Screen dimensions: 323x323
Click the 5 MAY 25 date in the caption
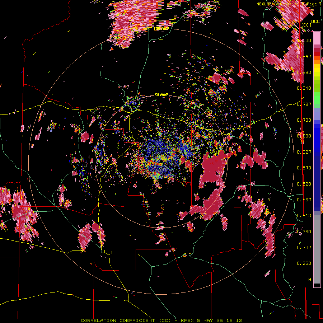pyautogui.click(x=210, y=320)
